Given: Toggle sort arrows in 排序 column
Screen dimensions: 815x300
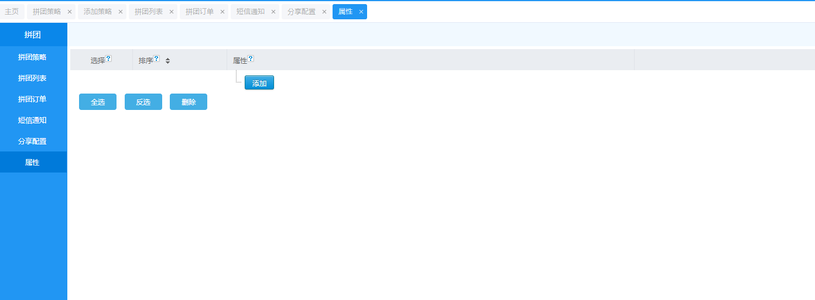Looking at the screenshot, I should pyautogui.click(x=167, y=61).
